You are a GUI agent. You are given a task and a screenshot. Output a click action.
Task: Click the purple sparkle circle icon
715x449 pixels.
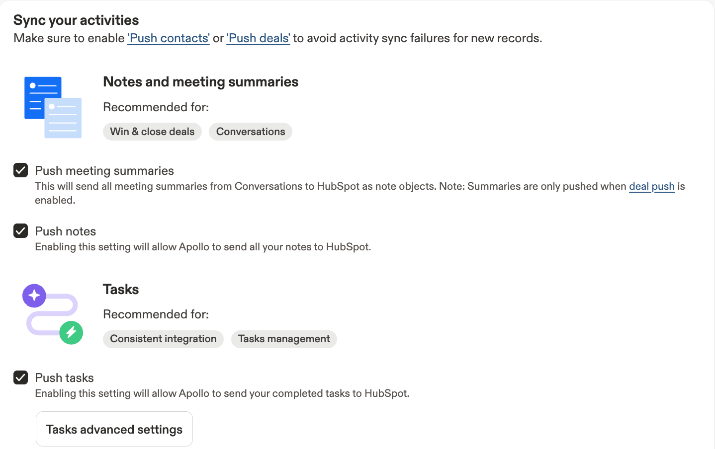[34, 296]
